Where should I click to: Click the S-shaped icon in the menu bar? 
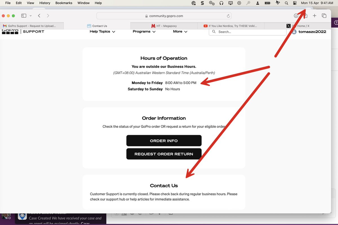click(203, 3)
